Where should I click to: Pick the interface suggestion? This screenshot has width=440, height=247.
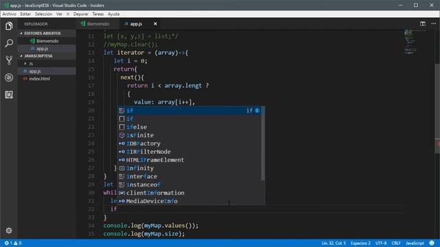pos(189,176)
